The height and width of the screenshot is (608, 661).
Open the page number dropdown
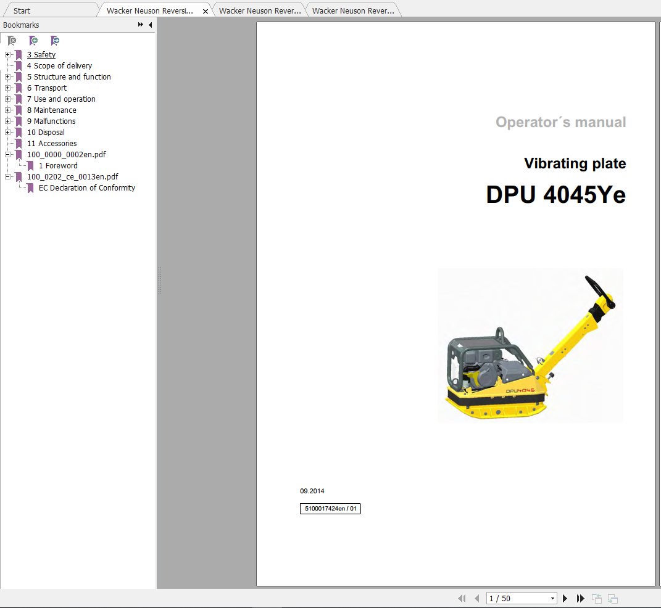(x=552, y=598)
